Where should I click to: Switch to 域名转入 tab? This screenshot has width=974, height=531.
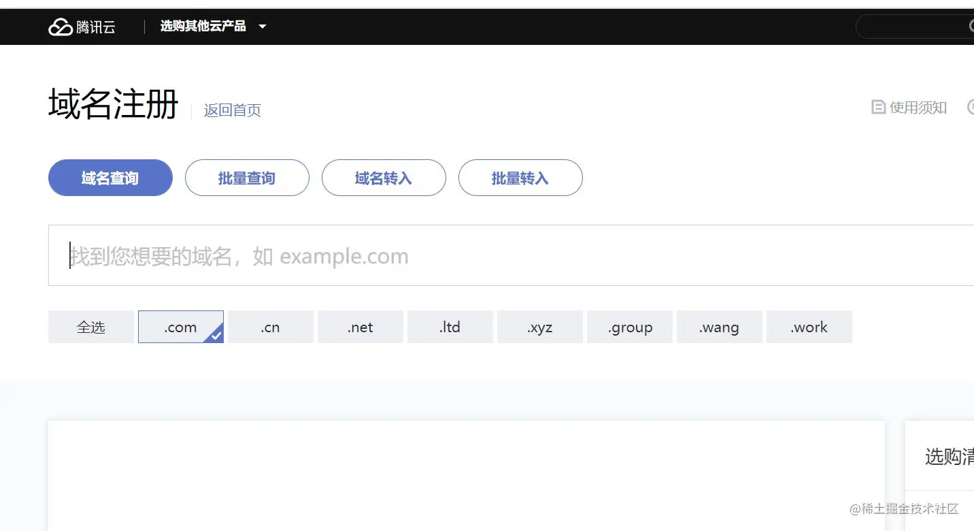[384, 178]
